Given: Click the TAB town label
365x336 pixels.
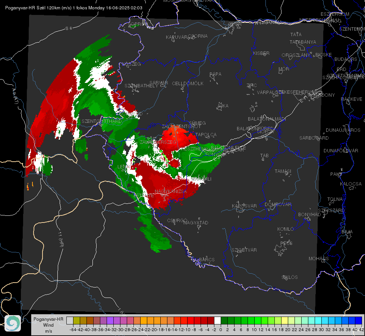Looking at the screenshot, I should (x=264, y=156).
